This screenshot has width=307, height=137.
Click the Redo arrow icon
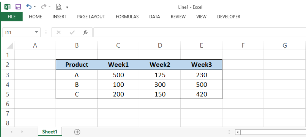[x=44, y=7]
